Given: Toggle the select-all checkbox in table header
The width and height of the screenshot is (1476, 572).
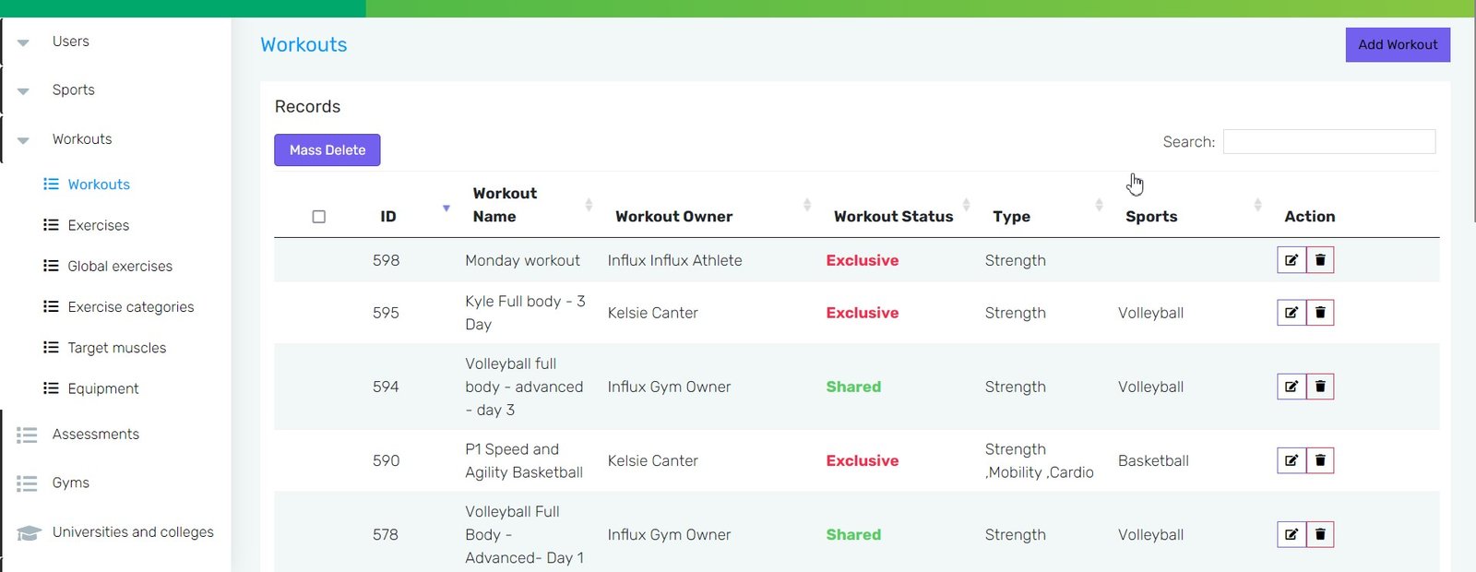Looking at the screenshot, I should point(319,217).
